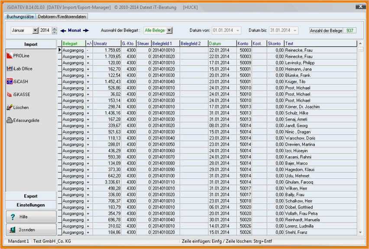The height and width of the screenshot is (249, 369).
Task: Select Belegfeld 1 cell 2014010110
Action: pos(165,182)
